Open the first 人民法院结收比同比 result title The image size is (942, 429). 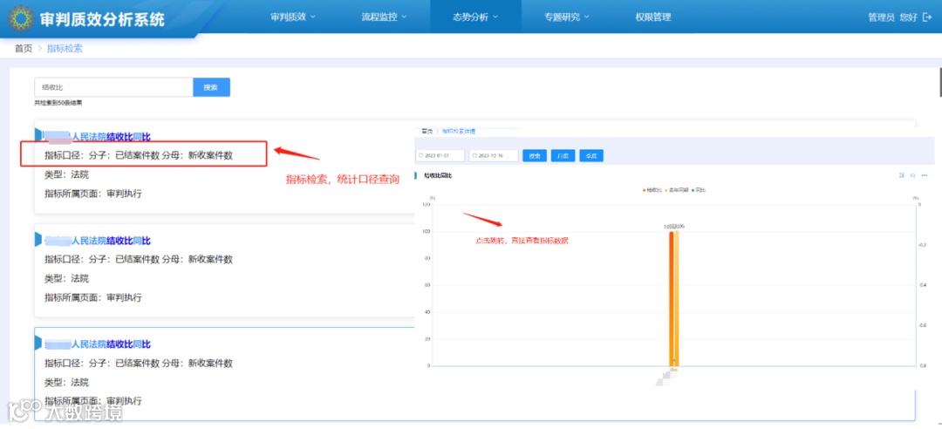click(x=98, y=137)
